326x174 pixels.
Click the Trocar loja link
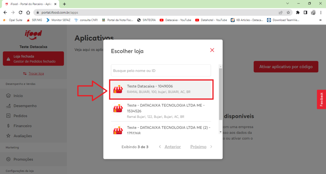click(x=36, y=73)
